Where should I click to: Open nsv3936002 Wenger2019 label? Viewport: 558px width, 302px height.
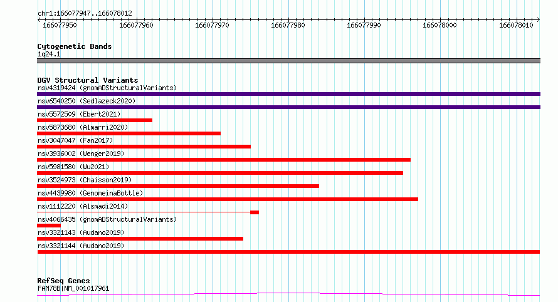coord(81,154)
